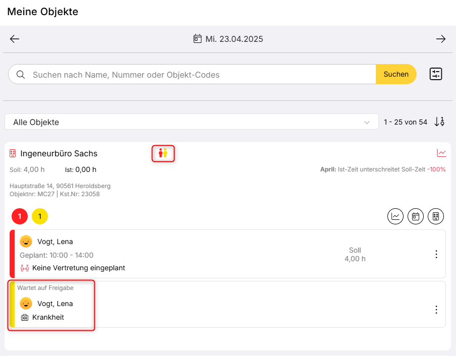Open the circular calendar button
Viewport: 456px width, 356px height.
pos(416,216)
